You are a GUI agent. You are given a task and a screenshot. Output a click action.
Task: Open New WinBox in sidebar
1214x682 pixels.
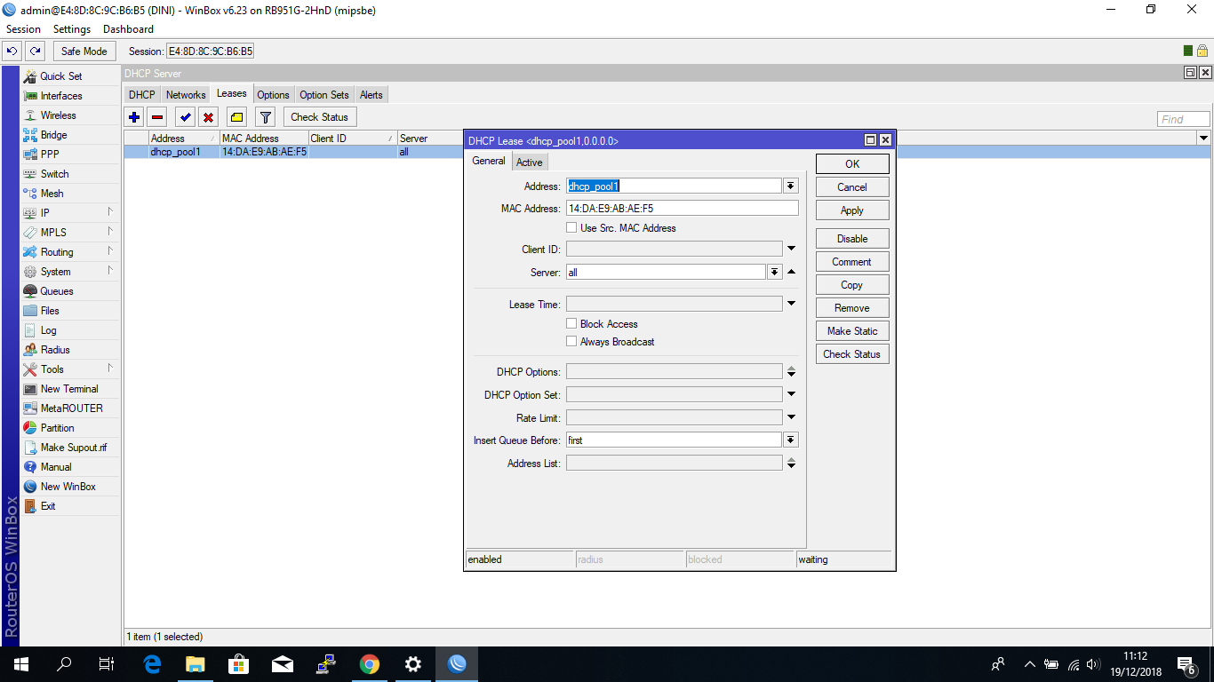(x=69, y=487)
